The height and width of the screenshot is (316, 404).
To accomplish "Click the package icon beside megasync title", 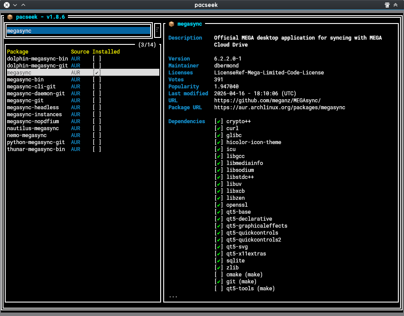I will [x=172, y=24].
